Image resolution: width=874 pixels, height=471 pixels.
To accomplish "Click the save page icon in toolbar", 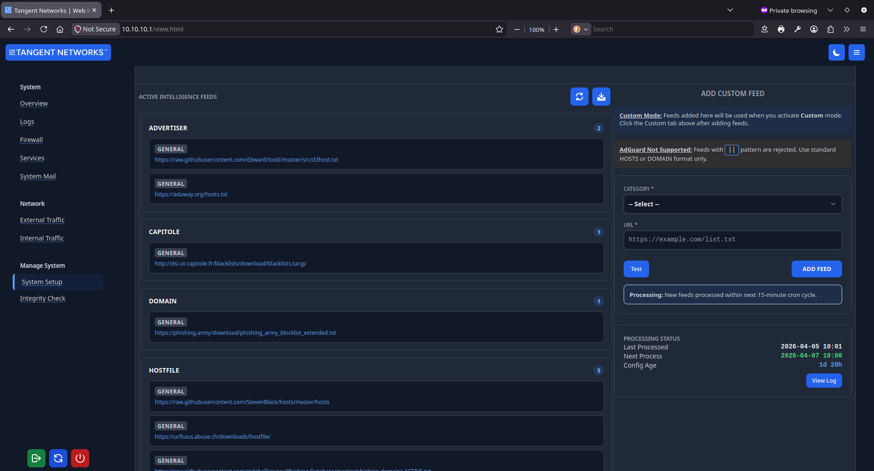I will [x=765, y=29].
